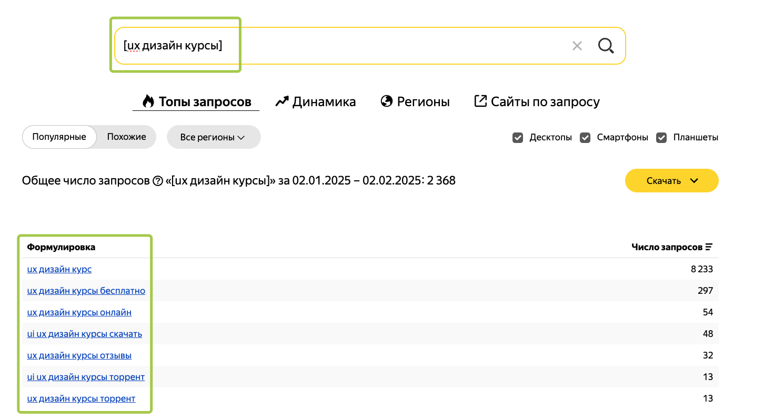Image resolution: width=774 pixels, height=420 pixels.
Task: Select the Популярные toggle option
Action: tap(59, 137)
